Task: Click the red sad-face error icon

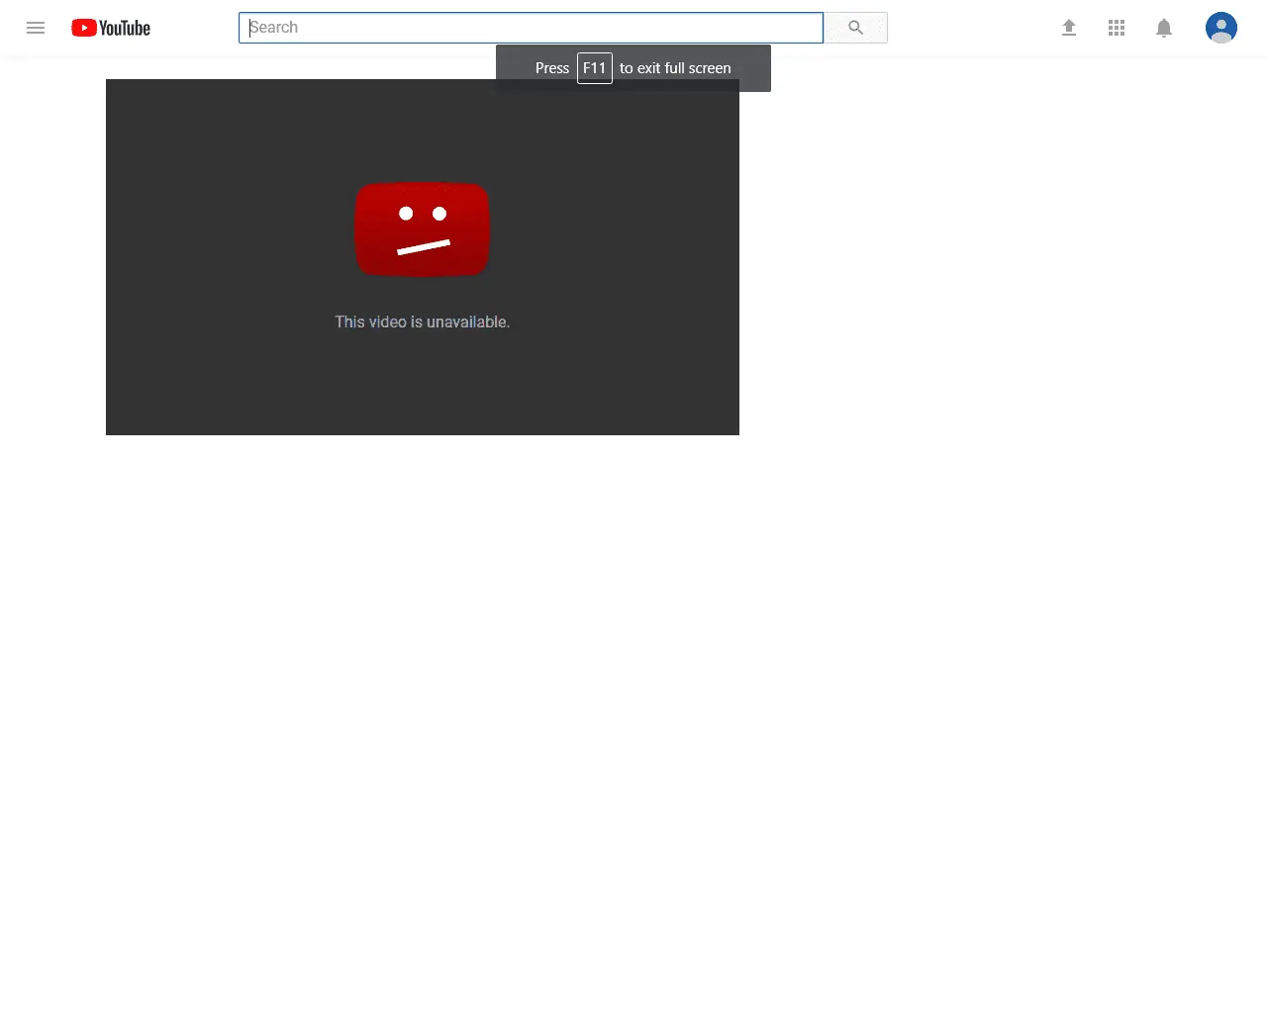Action: pyautogui.click(x=423, y=230)
